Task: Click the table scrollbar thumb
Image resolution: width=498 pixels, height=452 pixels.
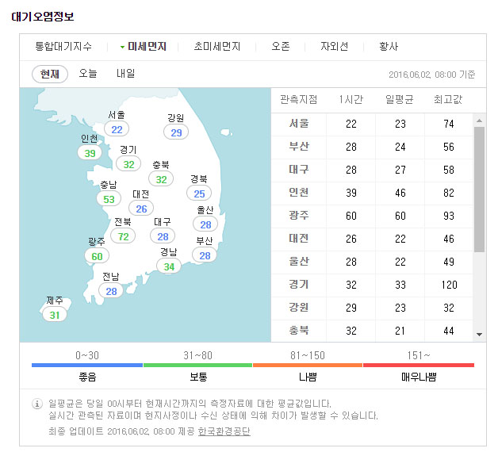Action: 479,190
